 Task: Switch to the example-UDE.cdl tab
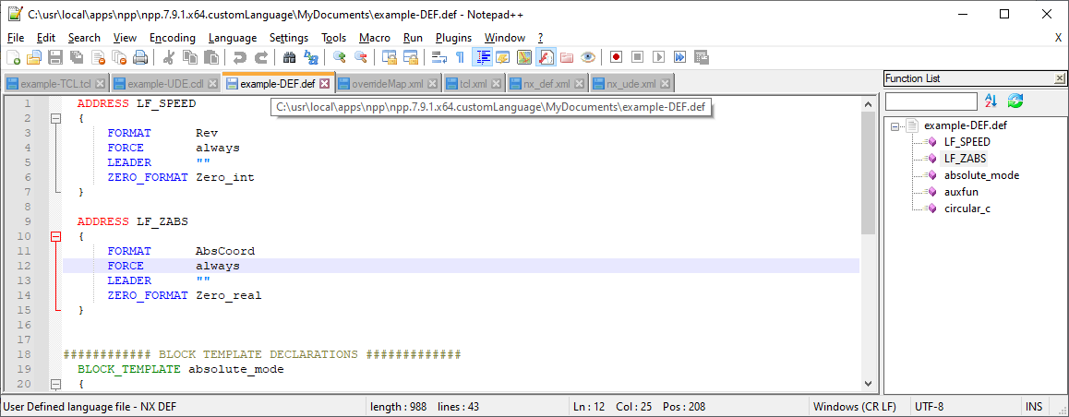point(165,84)
